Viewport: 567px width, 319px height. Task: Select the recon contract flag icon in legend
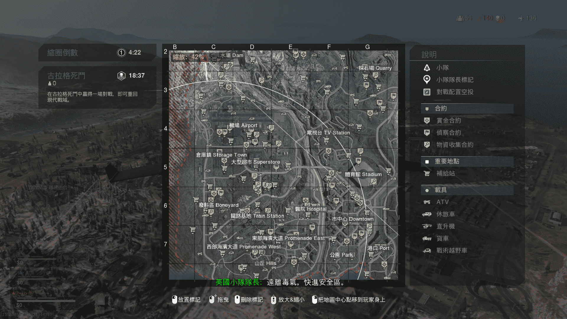[427, 133]
